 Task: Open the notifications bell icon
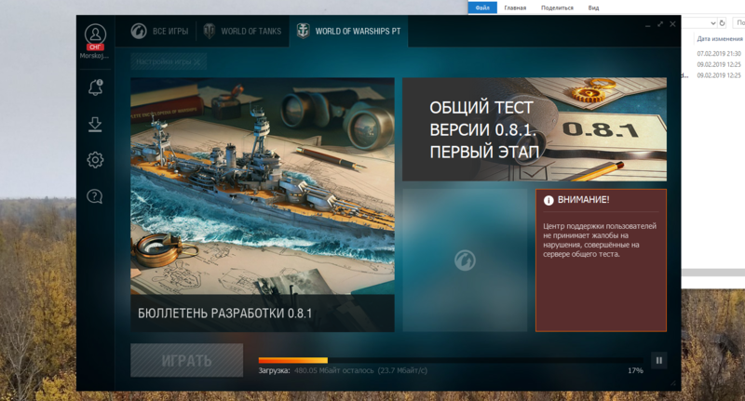95,87
